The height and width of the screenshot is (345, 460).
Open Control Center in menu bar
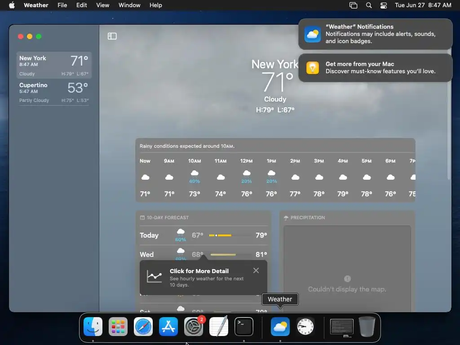[384, 5]
